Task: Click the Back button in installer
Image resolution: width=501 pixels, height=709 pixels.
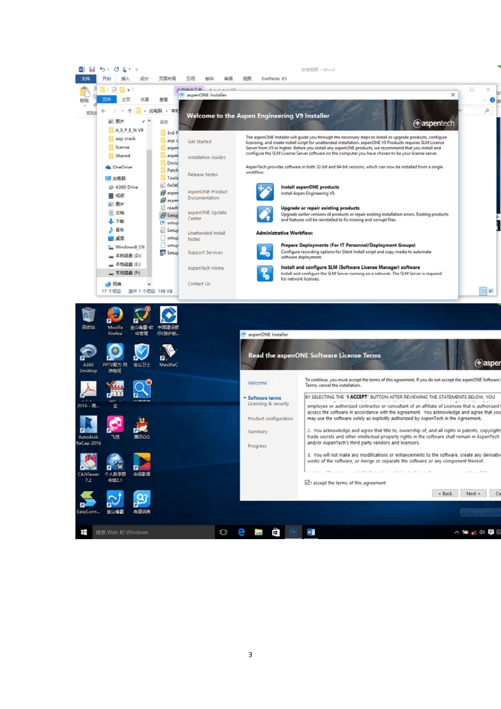Action: click(x=445, y=494)
